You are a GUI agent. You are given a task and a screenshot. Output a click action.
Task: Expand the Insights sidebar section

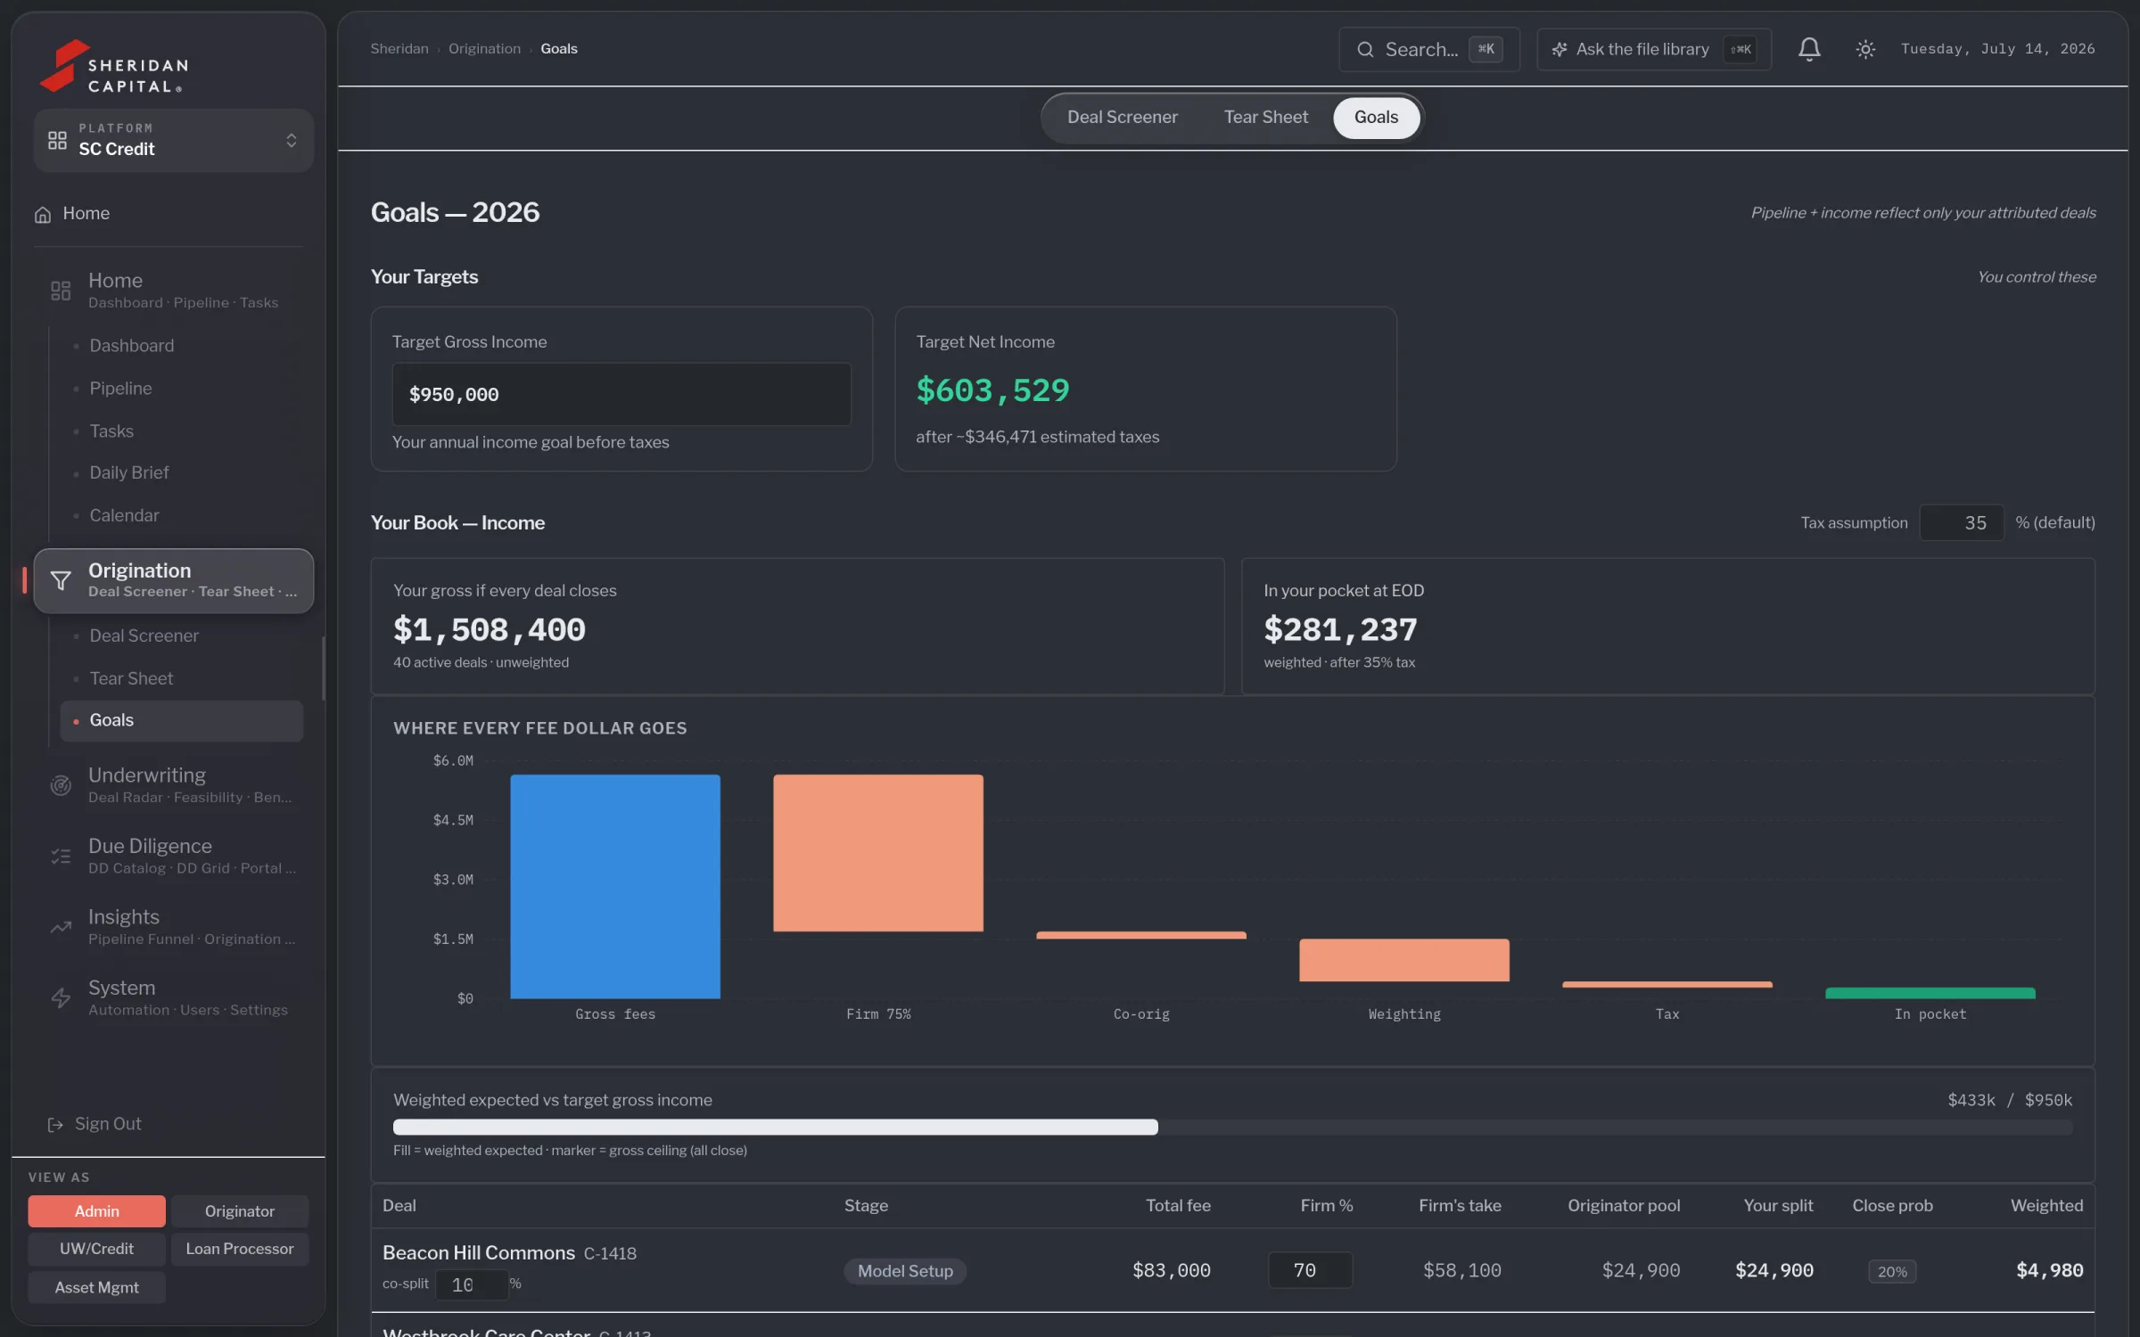pos(174,927)
